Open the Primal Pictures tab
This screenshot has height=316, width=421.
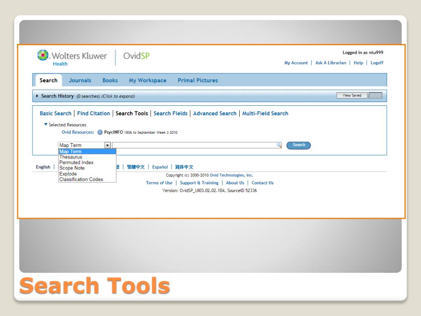click(x=198, y=80)
